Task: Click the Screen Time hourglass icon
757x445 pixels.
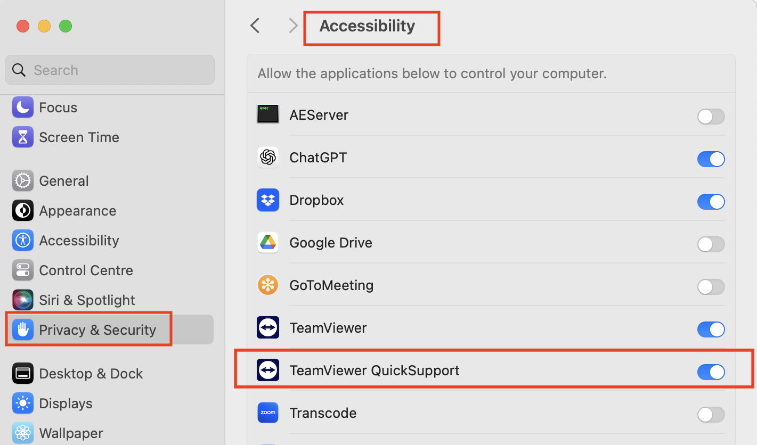Action: point(23,137)
